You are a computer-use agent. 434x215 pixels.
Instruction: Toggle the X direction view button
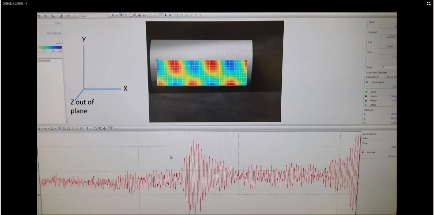191,15
